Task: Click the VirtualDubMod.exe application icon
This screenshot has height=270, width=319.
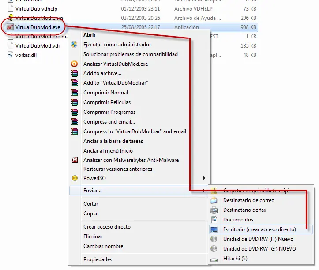Action: [x=10, y=27]
